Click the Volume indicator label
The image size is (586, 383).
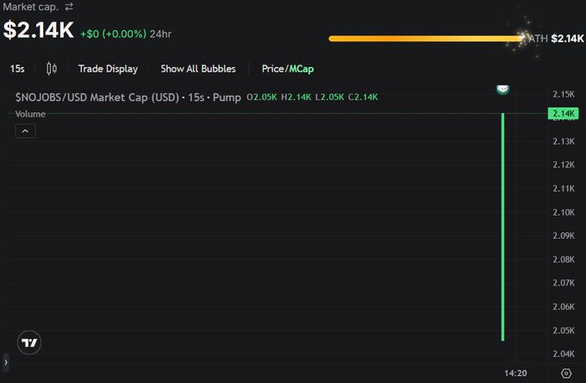30,114
